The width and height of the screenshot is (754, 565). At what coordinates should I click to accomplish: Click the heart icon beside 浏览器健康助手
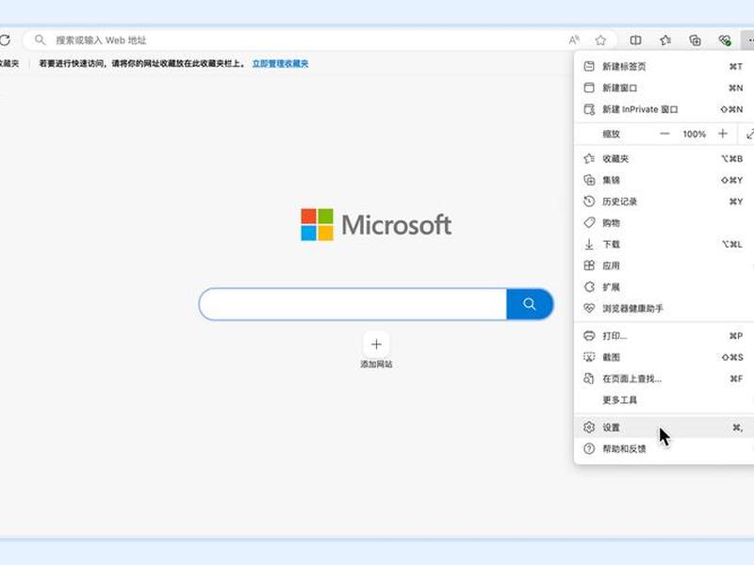click(589, 309)
